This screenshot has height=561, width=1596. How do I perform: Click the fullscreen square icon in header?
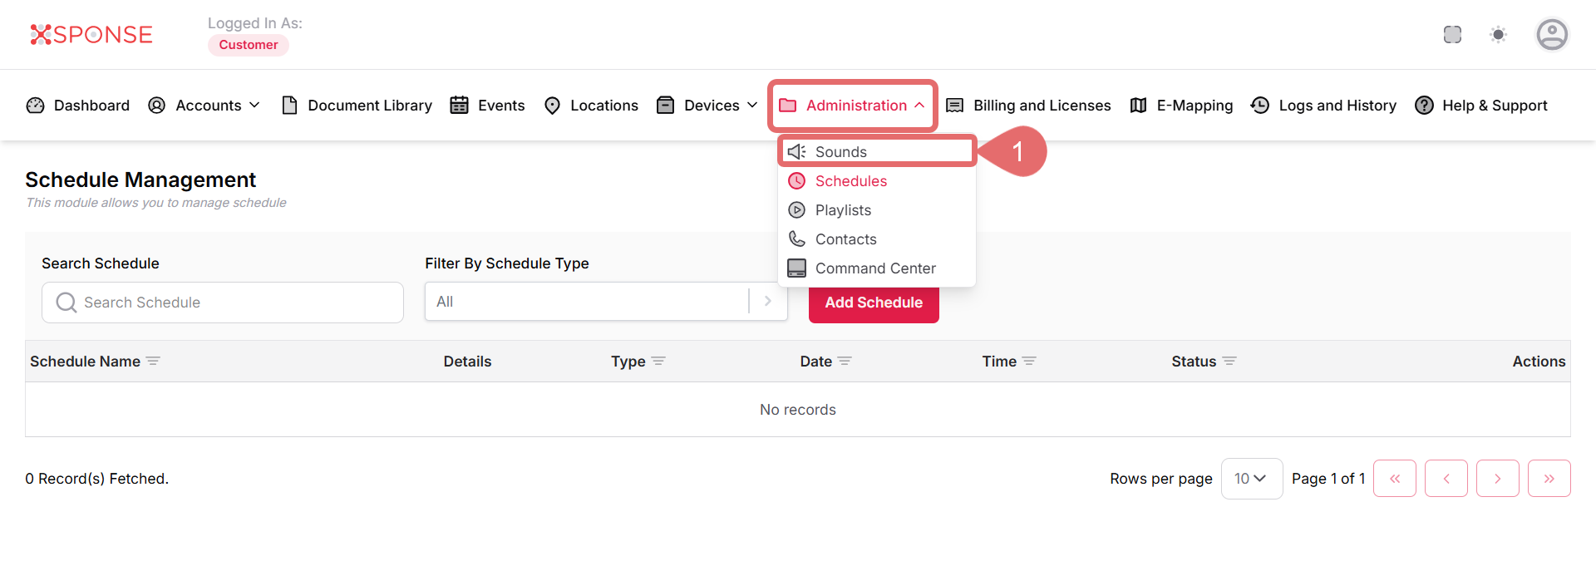[1452, 35]
